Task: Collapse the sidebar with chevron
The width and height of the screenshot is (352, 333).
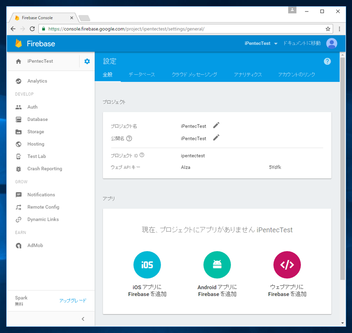Action: click(x=83, y=319)
